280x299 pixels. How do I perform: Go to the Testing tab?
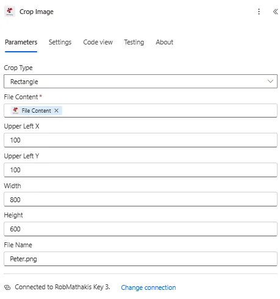134,42
